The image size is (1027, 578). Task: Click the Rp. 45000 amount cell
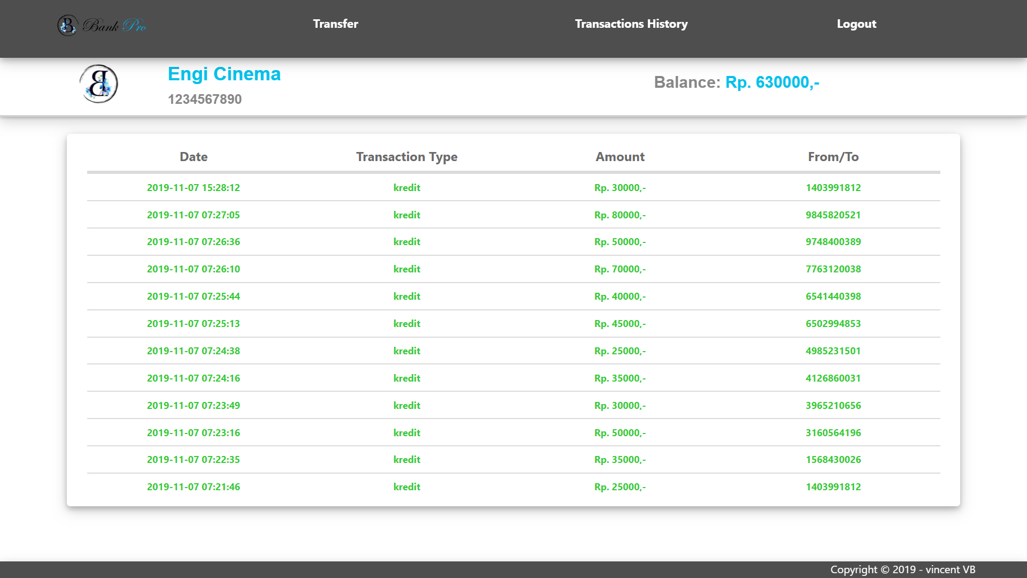pos(620,324)
